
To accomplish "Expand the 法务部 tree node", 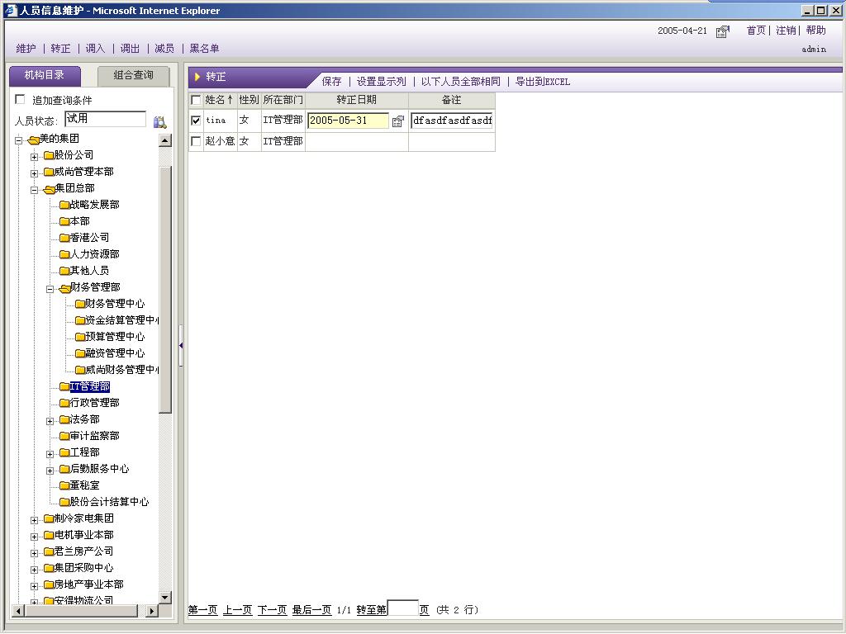I will click(x=50, y=420).
